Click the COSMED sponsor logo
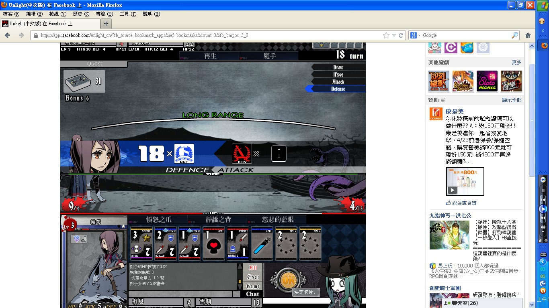This screenshot has height=308, width=549. [x=436, y=114]
